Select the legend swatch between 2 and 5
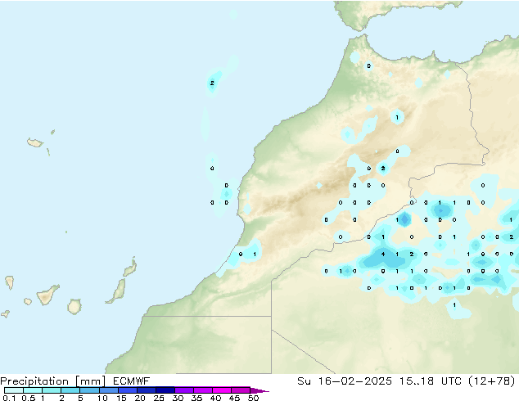Screen dimensions: 519x401 70,390
